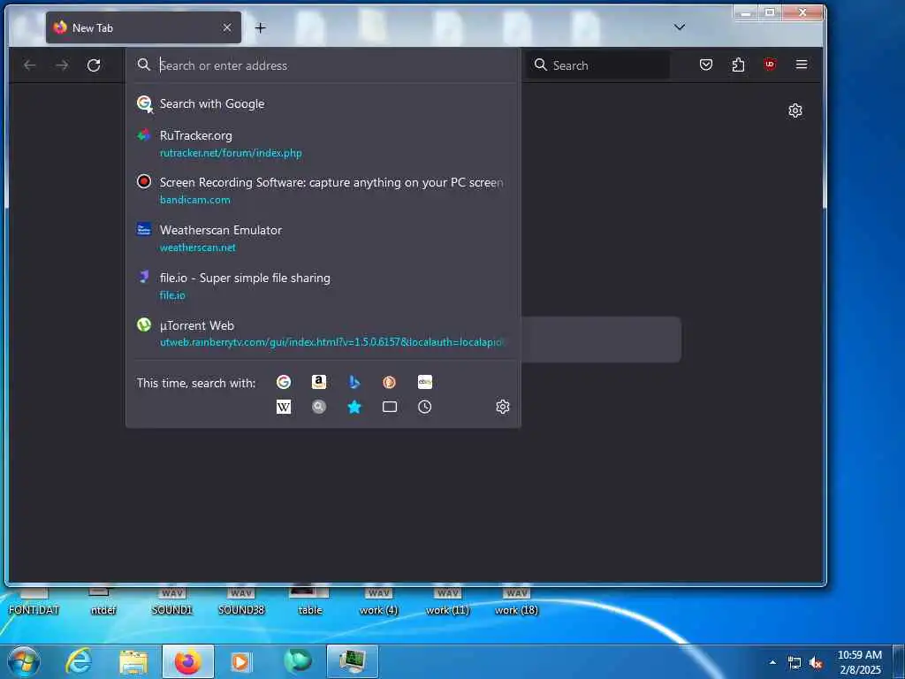Open the Extensions puzzle icon

tap(738, 65)
